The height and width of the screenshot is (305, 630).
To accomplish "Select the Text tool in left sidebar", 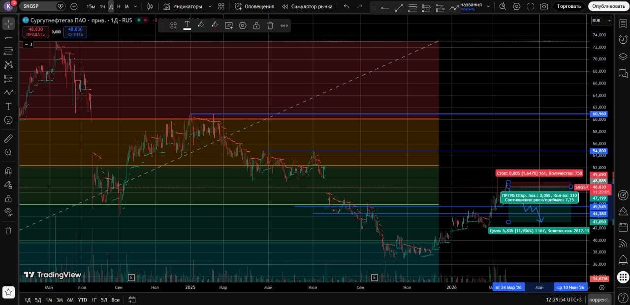I will tap(8, 106).
